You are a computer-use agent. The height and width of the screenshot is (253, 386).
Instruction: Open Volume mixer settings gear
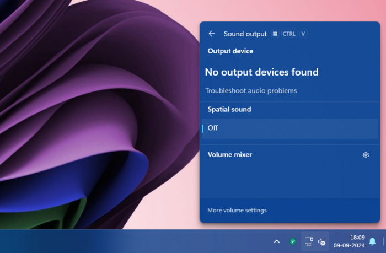366,155
